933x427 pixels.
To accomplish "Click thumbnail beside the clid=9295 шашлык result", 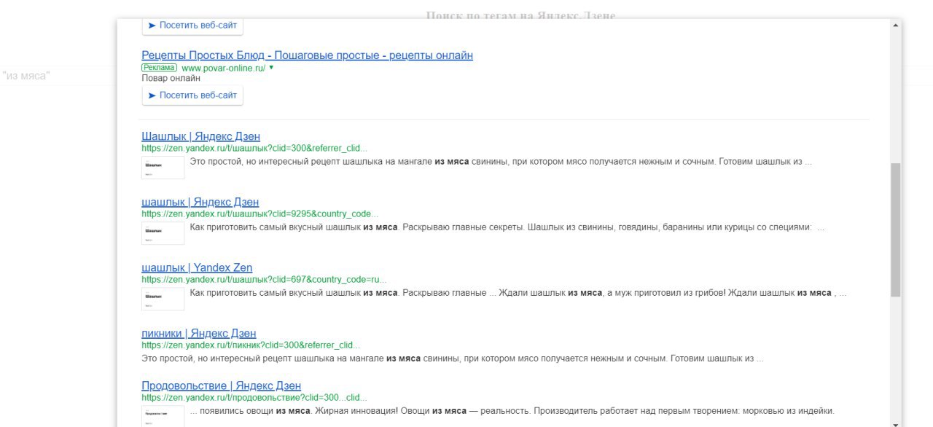I will point(163,233).
